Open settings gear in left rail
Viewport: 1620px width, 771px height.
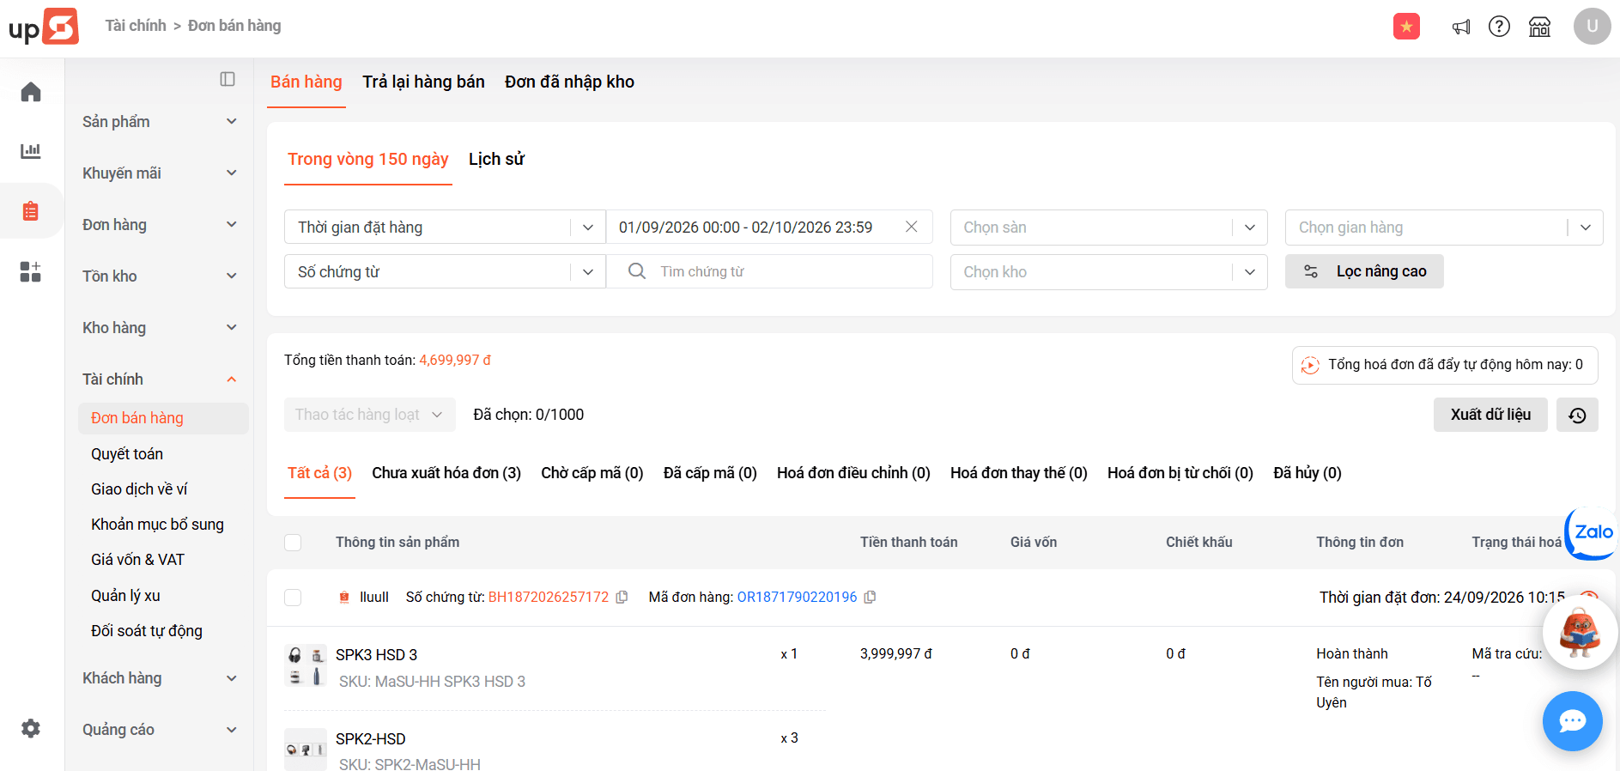click(x=31, y=729)
